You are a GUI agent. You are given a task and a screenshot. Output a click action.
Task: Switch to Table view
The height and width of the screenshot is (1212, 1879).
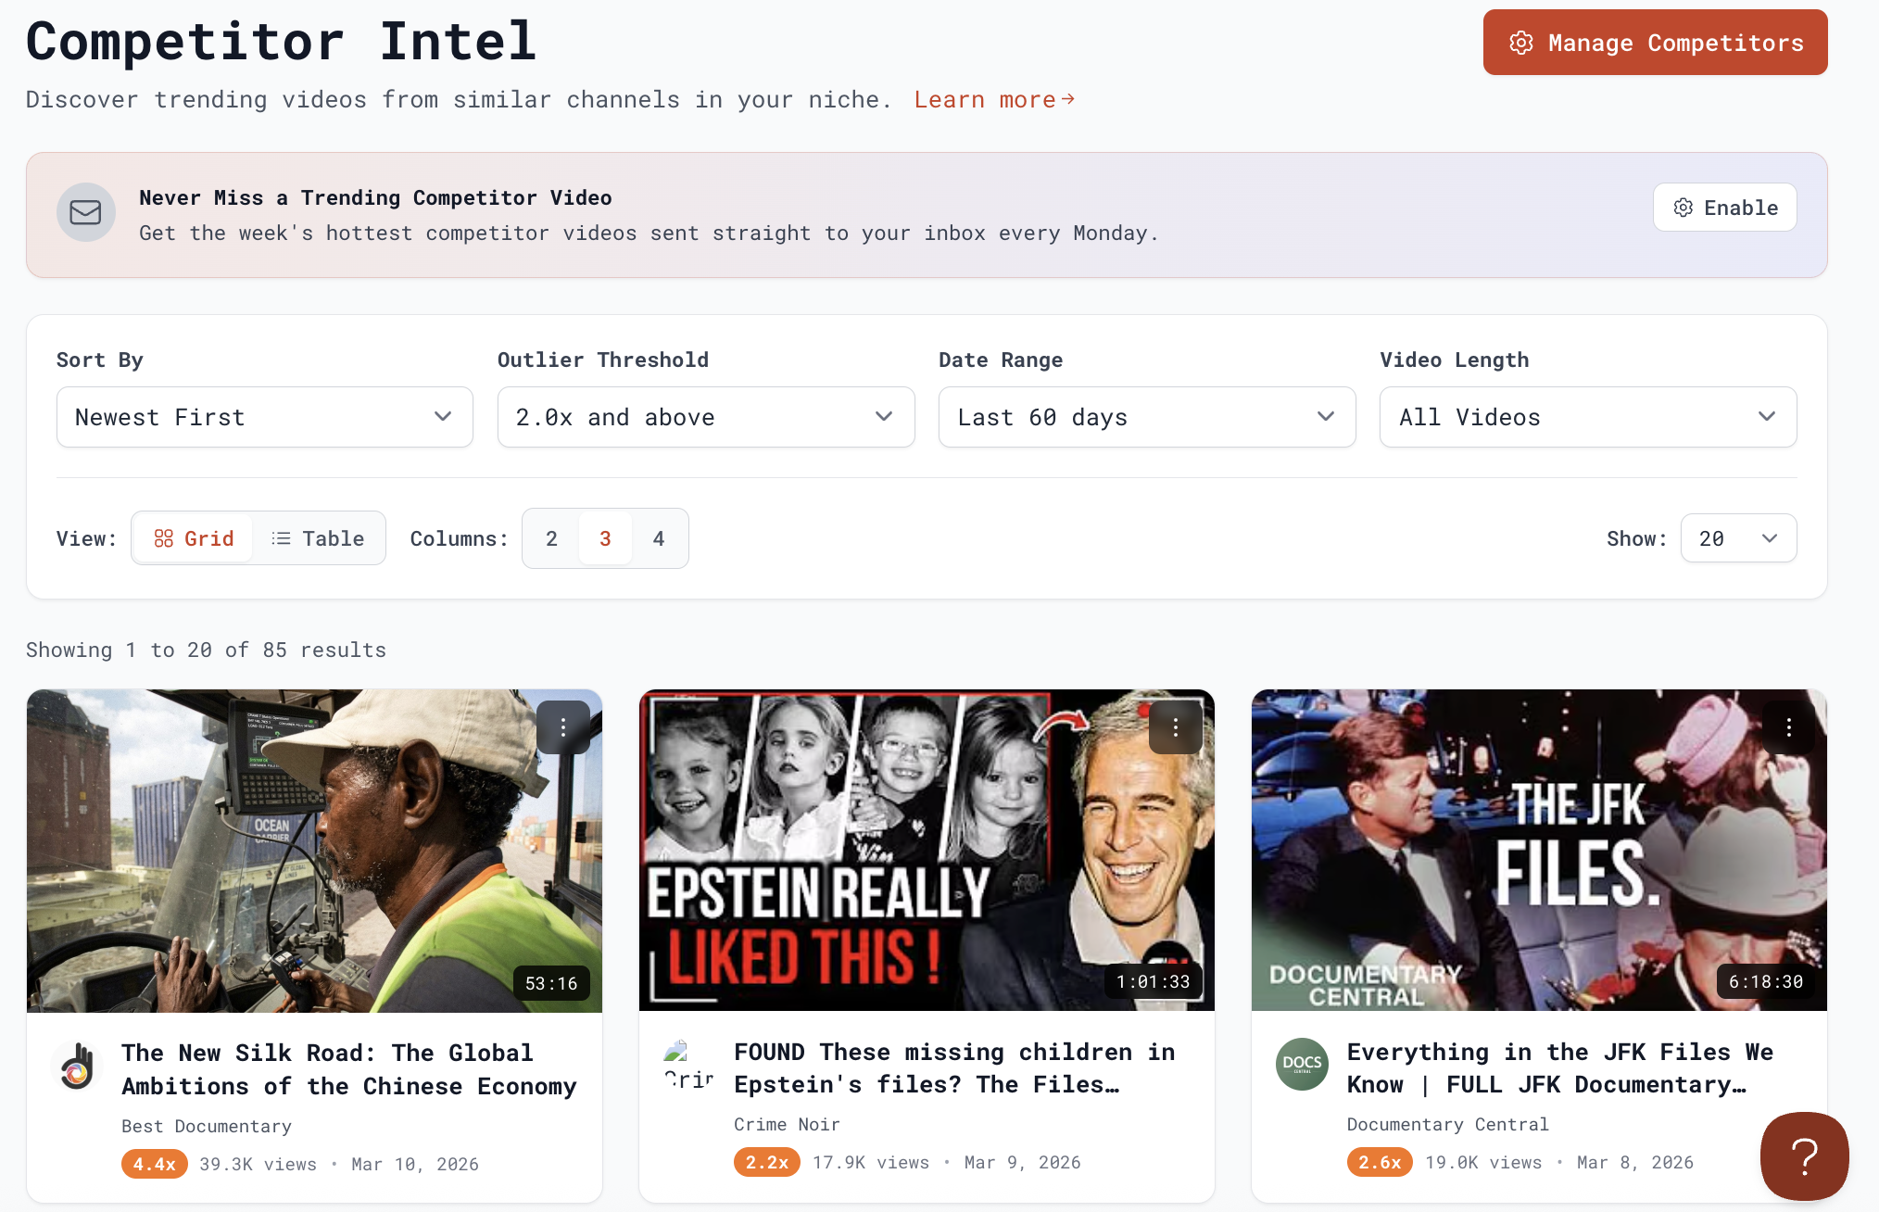(x=318, y=538)
